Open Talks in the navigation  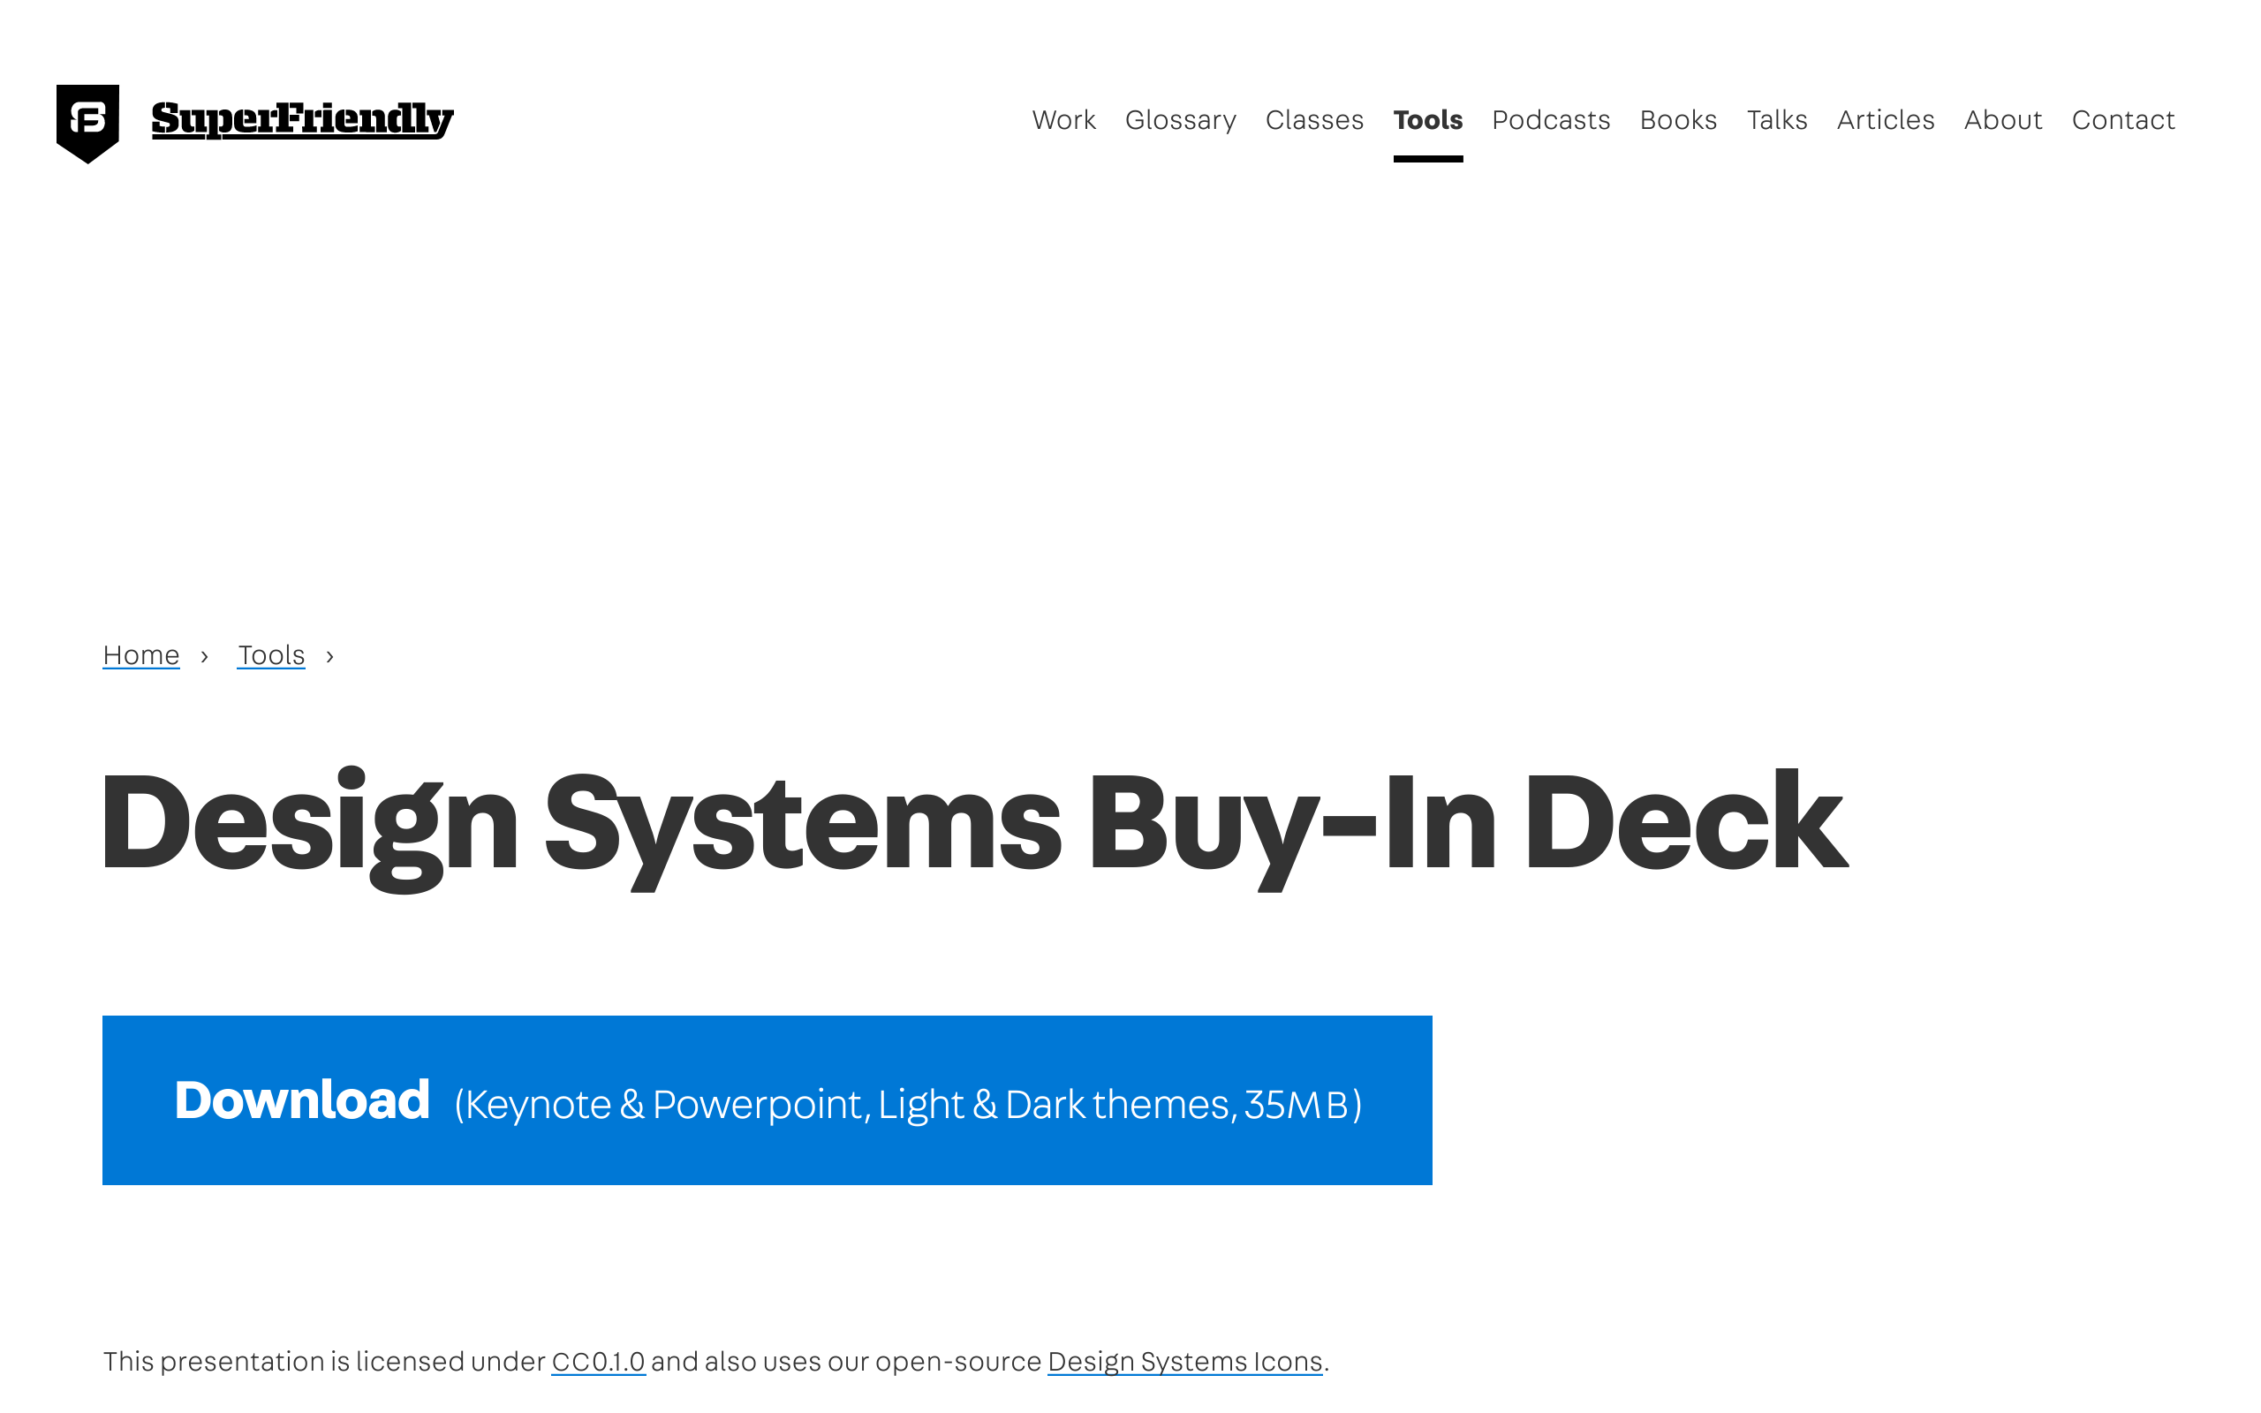[x=1777, y=119]
